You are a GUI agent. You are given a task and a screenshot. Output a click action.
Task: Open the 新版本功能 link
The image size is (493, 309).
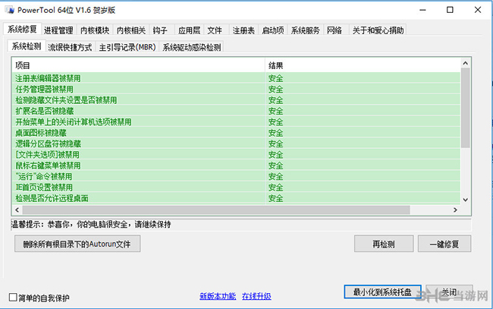pos(218,296)
